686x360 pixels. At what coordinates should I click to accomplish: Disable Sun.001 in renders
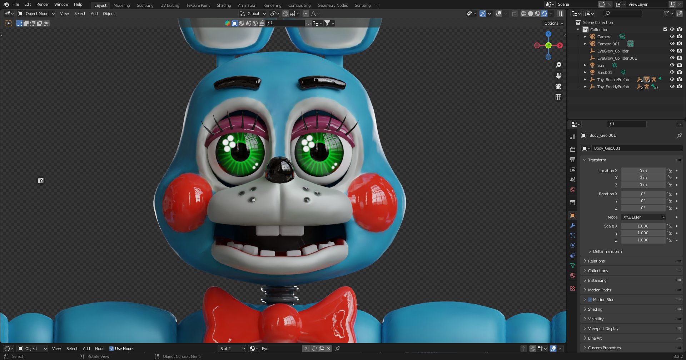tap(679, 72)
